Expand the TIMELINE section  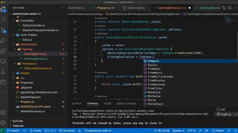click(18, 126)
